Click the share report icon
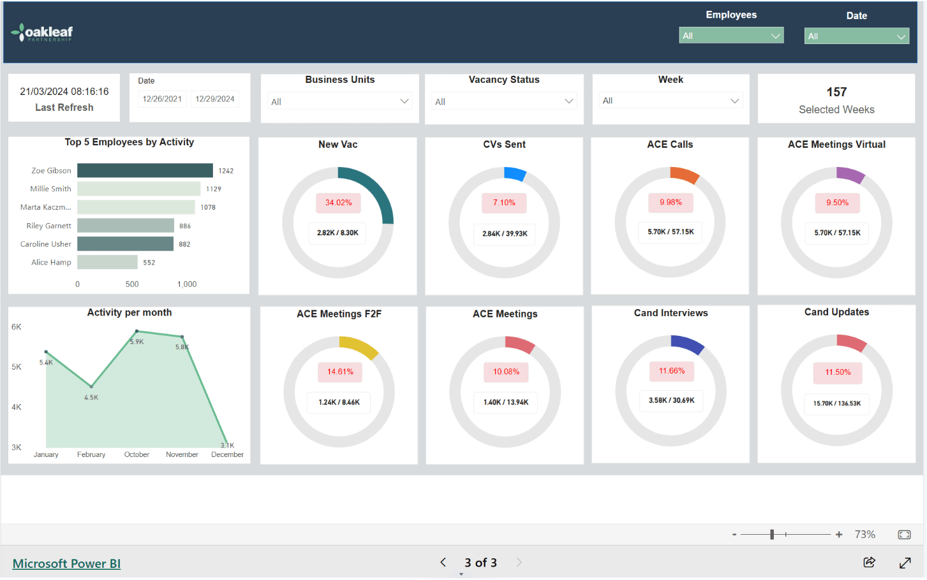Image resolution: width=927 pixels, height=580 pixels. pos(869,562)
